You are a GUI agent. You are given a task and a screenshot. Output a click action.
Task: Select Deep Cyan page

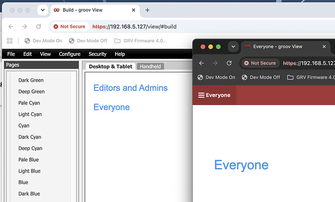[x=30, y=148]
